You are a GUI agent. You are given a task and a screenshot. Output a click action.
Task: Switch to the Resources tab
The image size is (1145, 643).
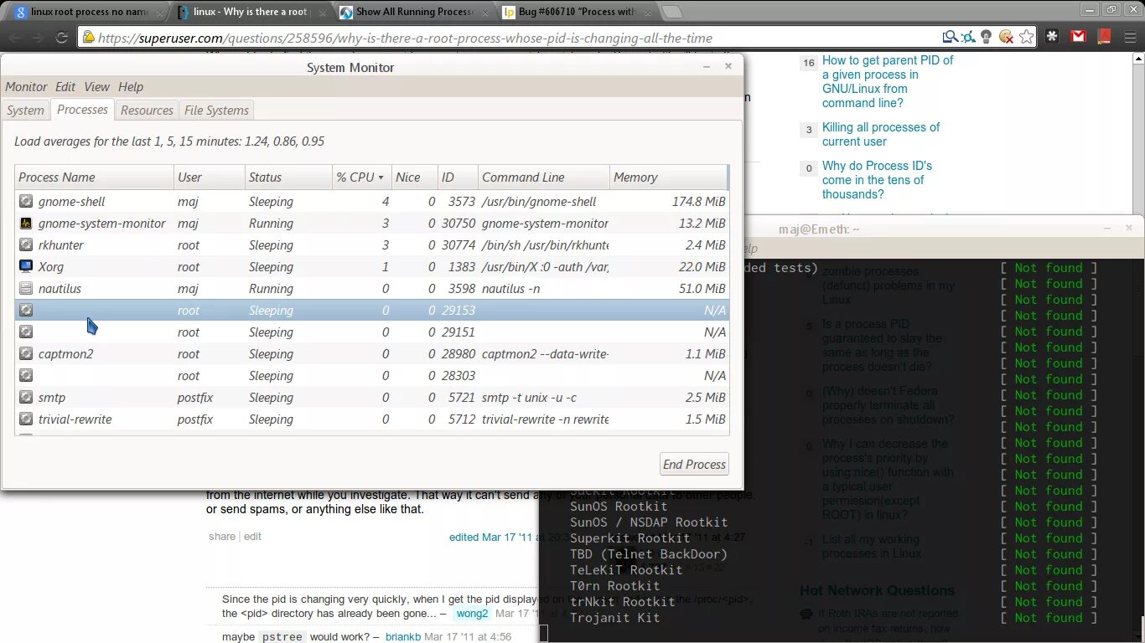147,110
